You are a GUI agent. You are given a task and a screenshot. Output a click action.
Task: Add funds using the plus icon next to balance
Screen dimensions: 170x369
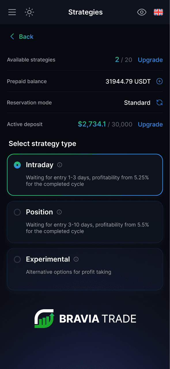(x=159, y=81)
